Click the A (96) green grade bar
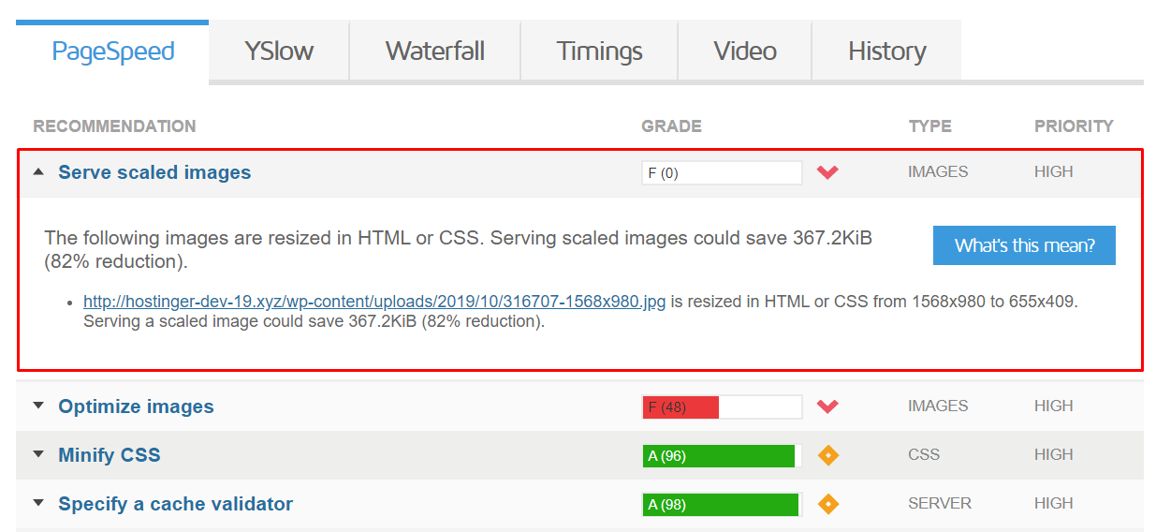Viewport: 1156px width, 532px height. coord(722,456)
